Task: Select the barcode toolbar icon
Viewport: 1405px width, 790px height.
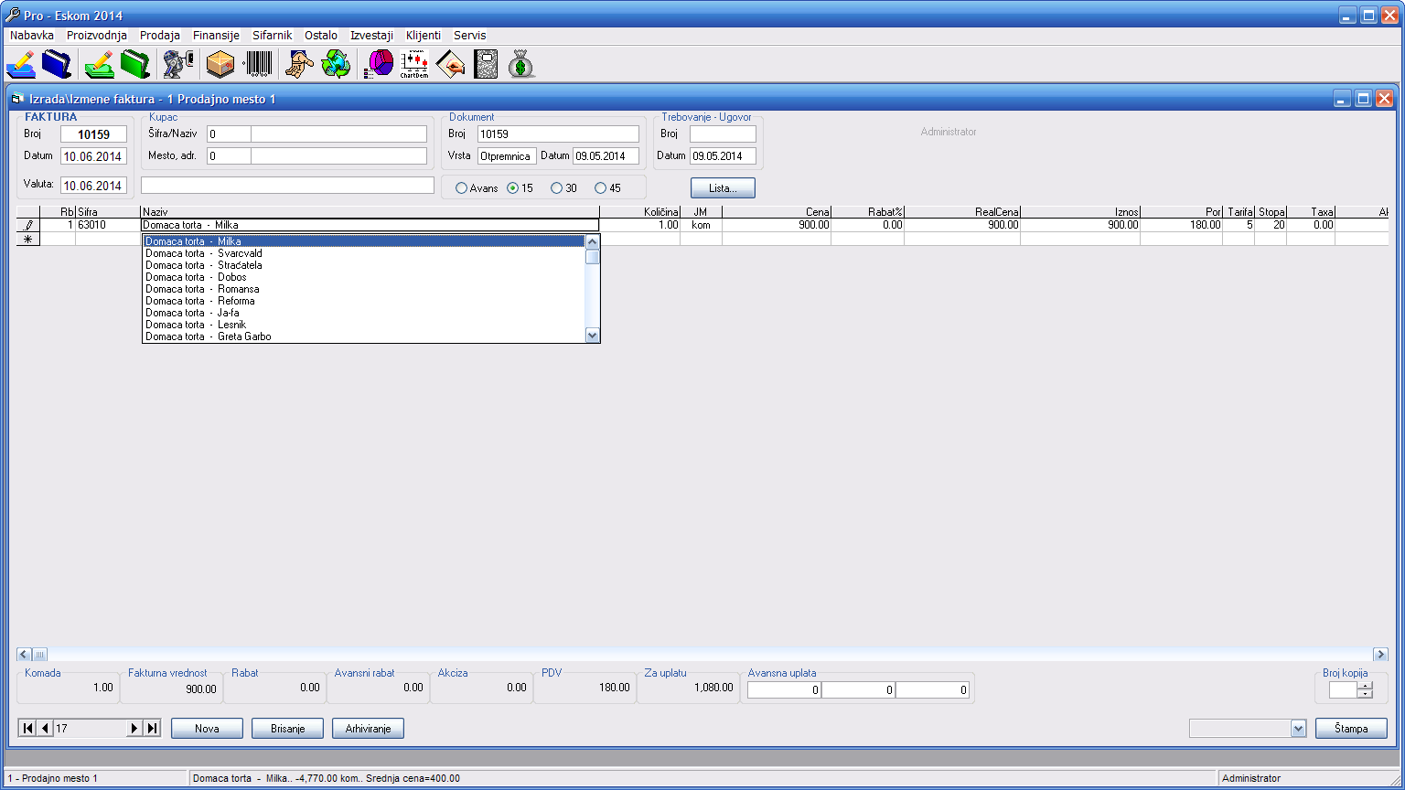Action: tap(258, 64)
